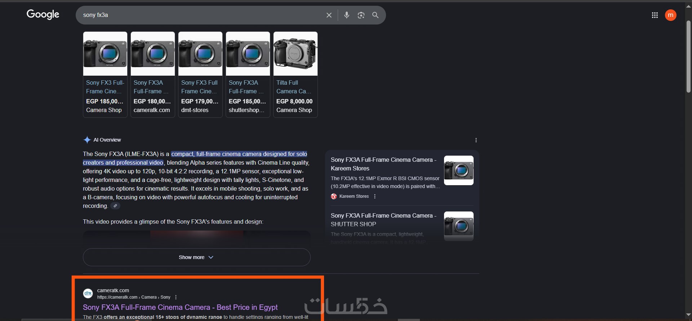This screenshot has width=692, height=321.
Task: Click the AI Overview sparkle icon
Action: [87, 140]
